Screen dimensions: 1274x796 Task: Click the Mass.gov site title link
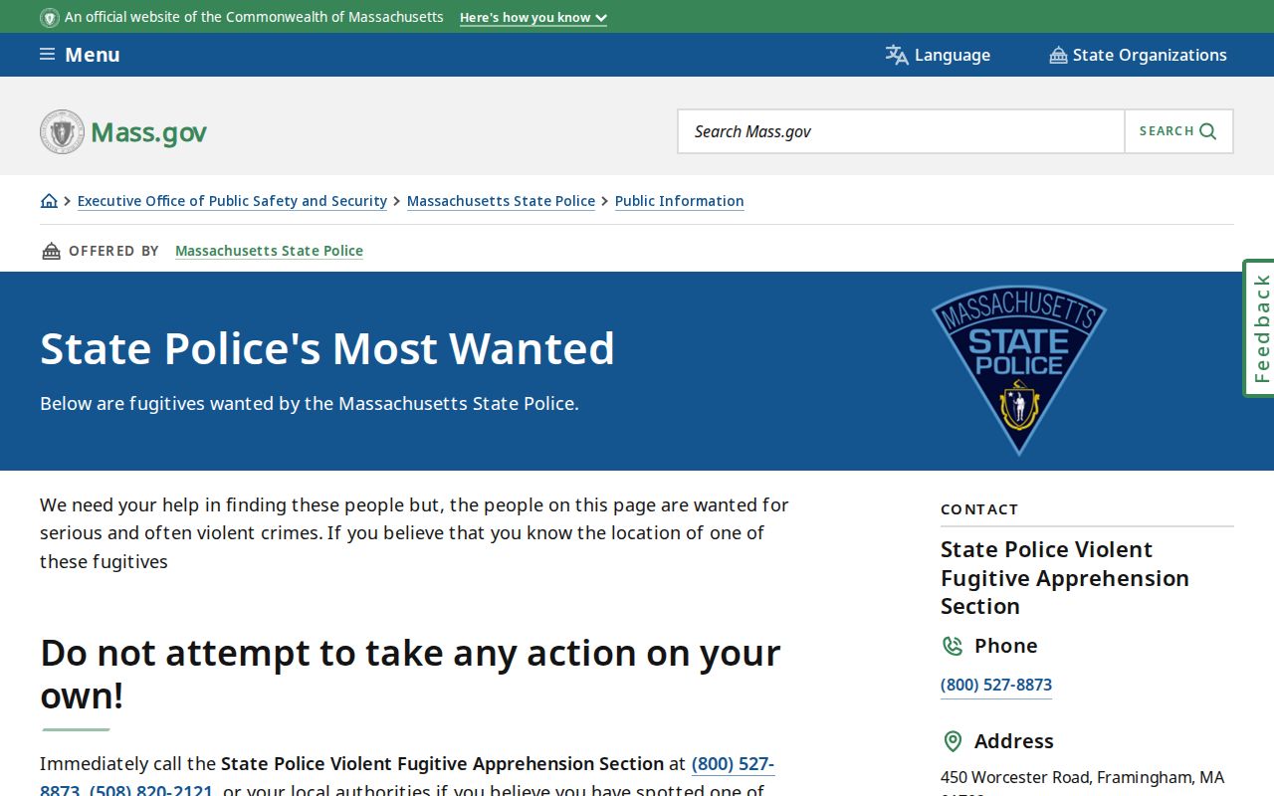pos(148,131)
